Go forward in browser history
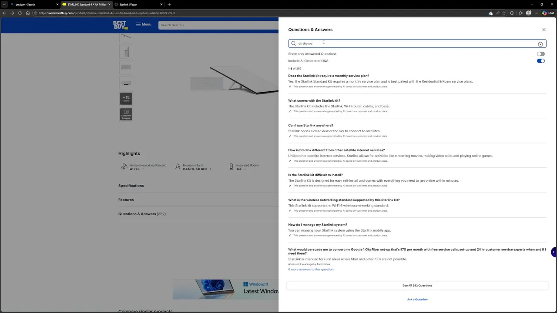 pos(12,13)
